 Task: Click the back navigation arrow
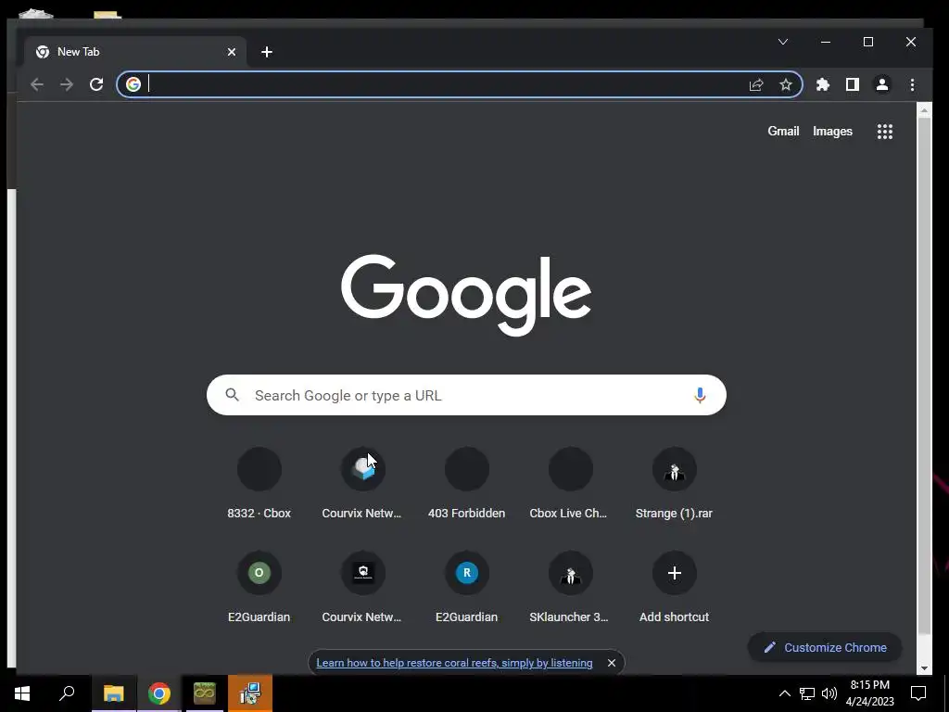[x=37, y=84]
